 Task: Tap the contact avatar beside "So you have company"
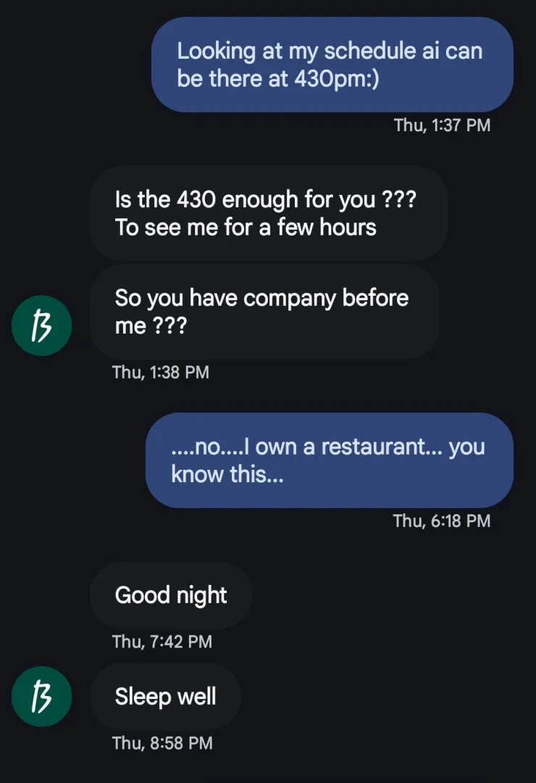click(x=41, y=326)
